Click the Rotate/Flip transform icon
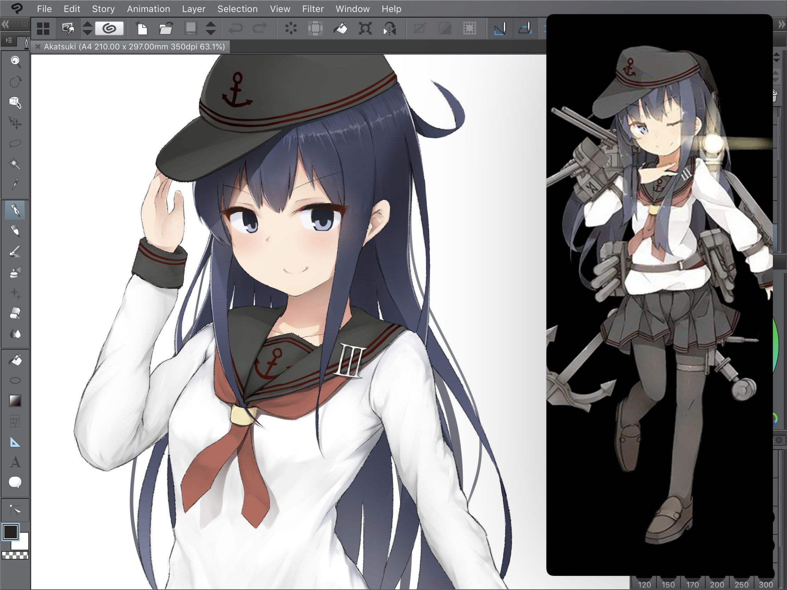This screenshot has width=787, height=590. coord(390,28)
